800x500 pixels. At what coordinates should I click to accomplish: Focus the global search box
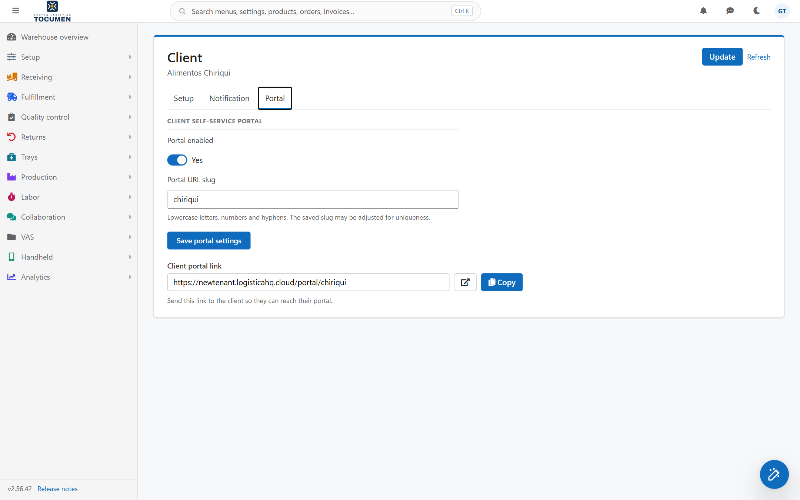[x=325, y=11]
